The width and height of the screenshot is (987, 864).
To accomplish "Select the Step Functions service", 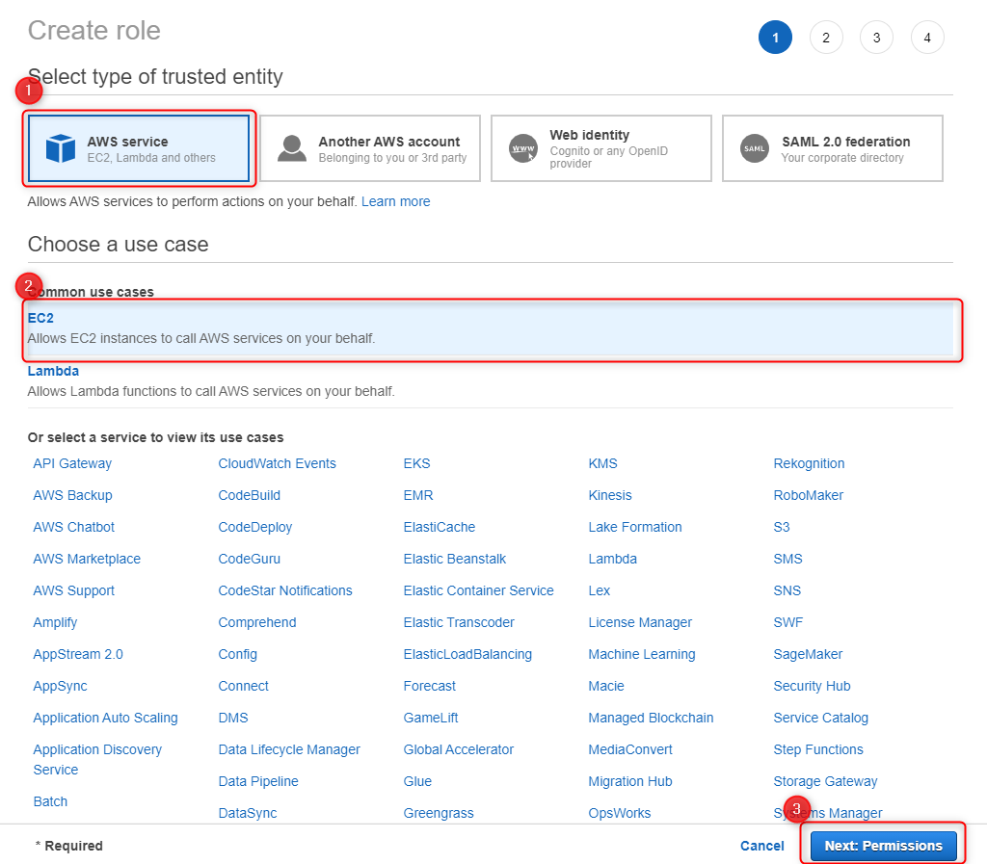I will (x=818, y=749).
